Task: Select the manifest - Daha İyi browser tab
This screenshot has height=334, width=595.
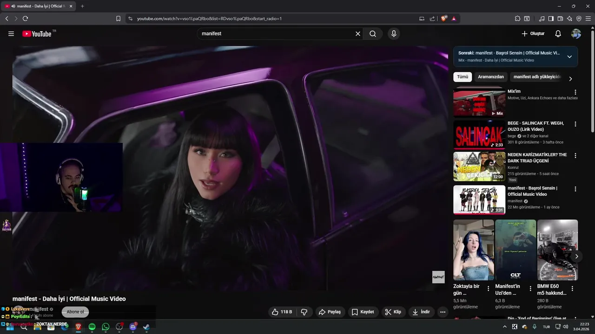Action: pyautogui.click(x=39, y=6)
